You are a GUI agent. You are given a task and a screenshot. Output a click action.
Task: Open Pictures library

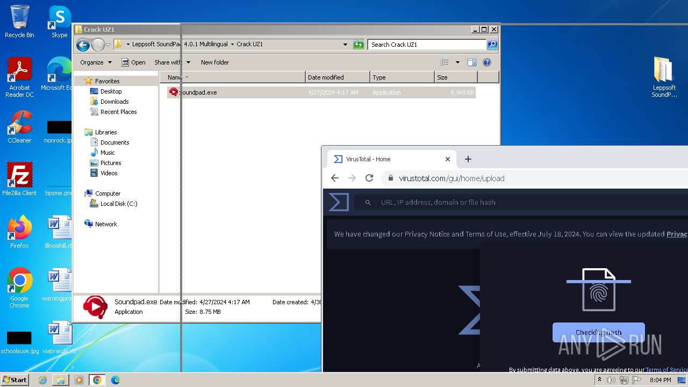pyautogui.click(x=111, y=163)
